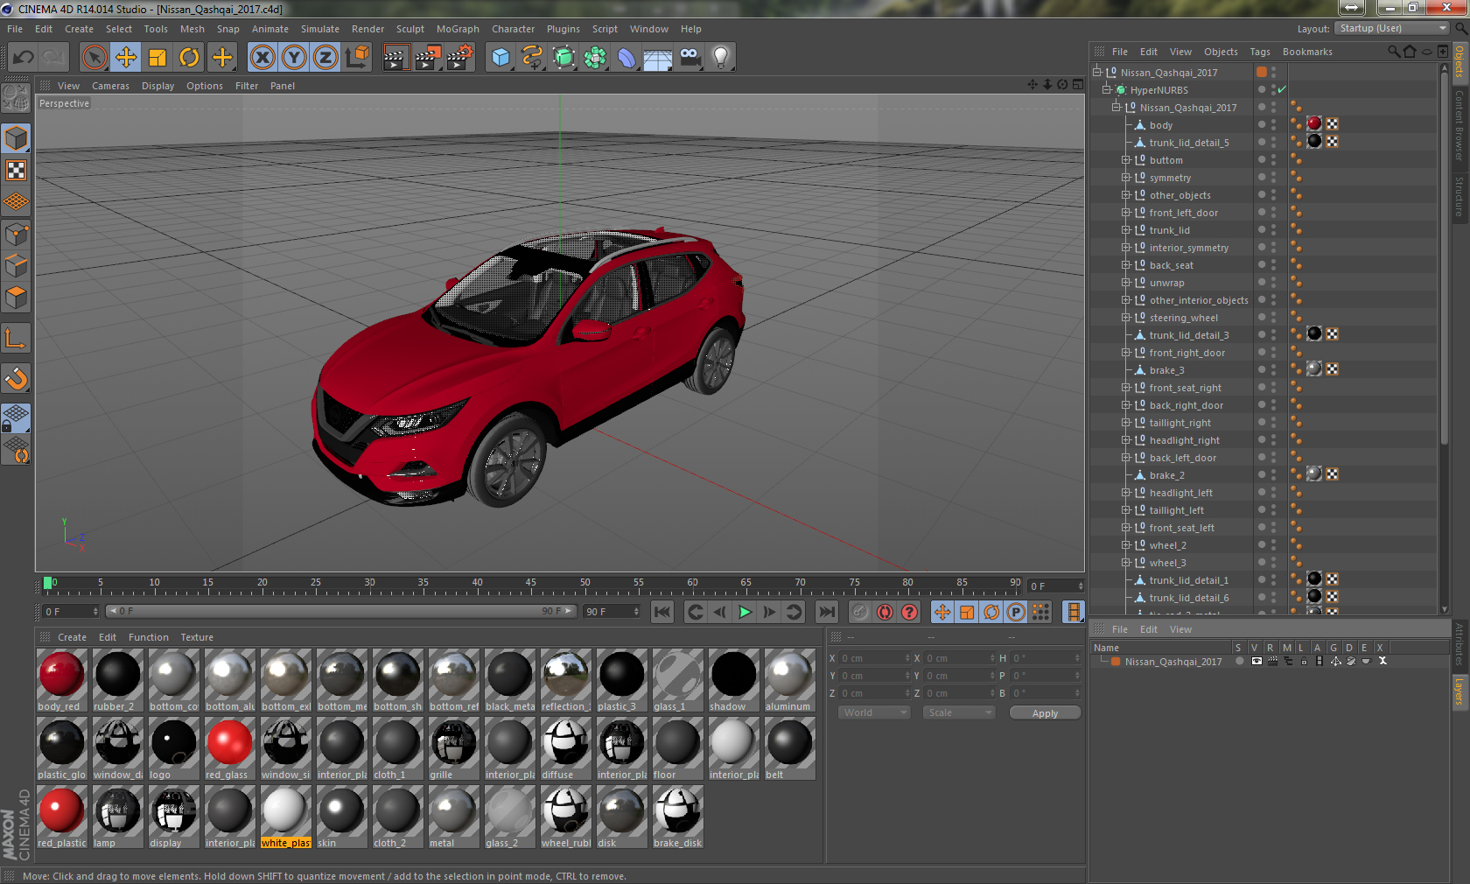The height and width of the screenshot is (884, 1470).
Task: Play the animation forward
Action: 745,612
